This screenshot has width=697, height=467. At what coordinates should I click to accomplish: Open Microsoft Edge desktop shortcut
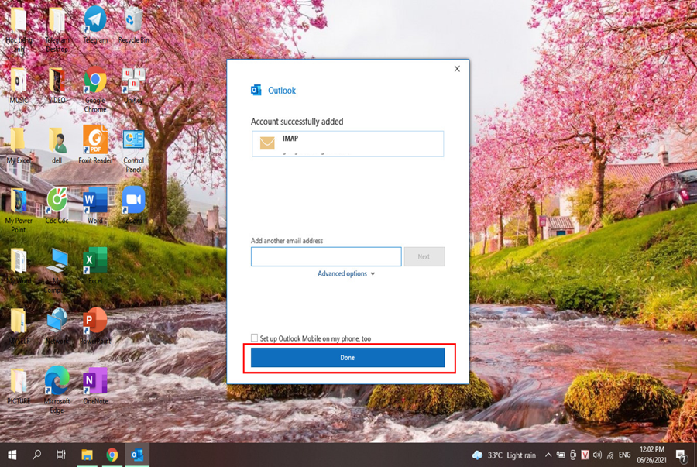(x=57, y=381)
